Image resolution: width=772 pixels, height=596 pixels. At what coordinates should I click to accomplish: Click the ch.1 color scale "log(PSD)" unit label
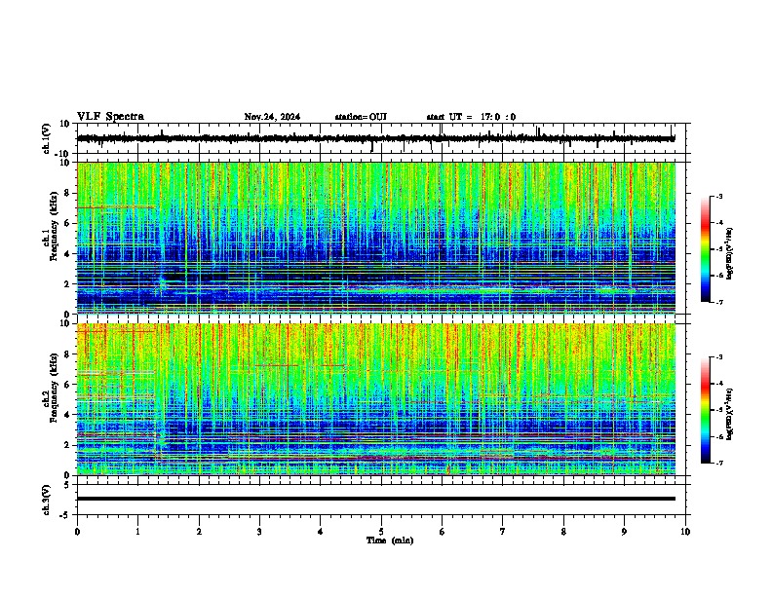pyautogui.click(x=729, y=253)
